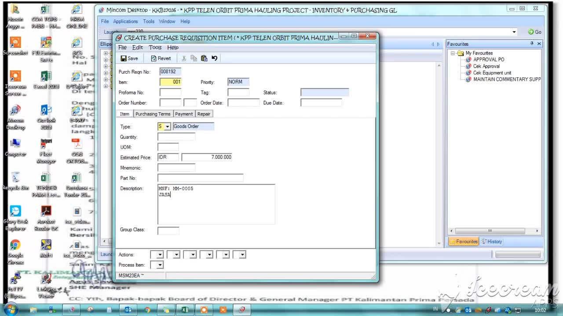Open the second Actions dropdown
The height and width of the screenshot is (316, 563).
click(x=176, y=255)
